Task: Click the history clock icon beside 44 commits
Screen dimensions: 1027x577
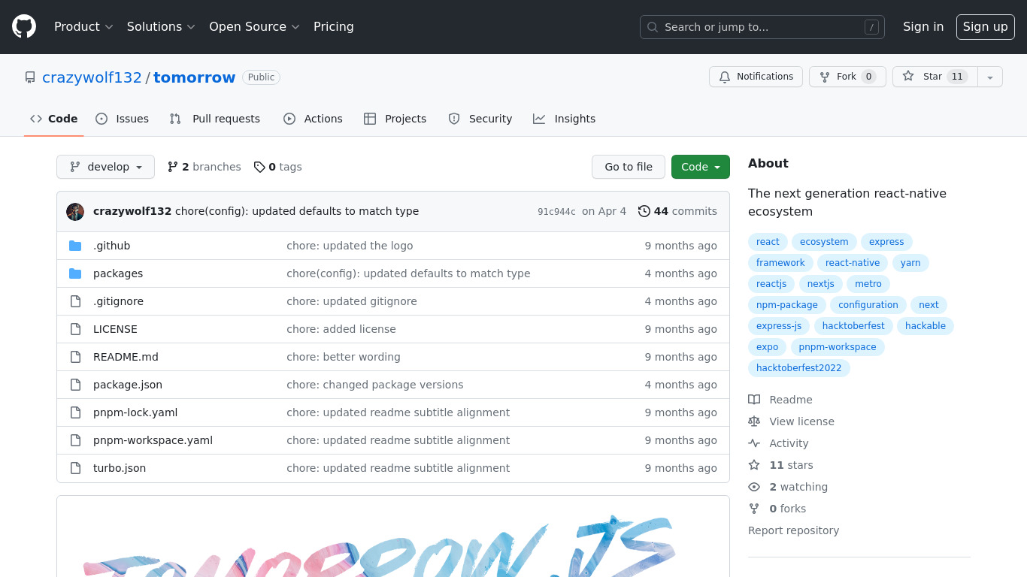Action: (644, 211)
